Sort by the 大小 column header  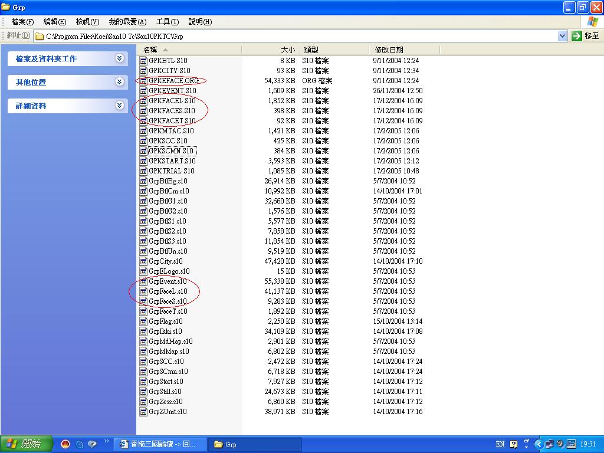[270, 50]
